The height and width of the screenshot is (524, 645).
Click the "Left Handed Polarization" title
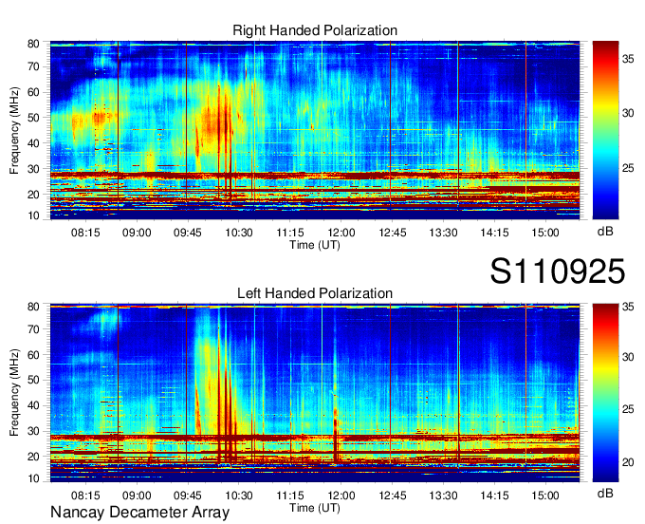315,293
